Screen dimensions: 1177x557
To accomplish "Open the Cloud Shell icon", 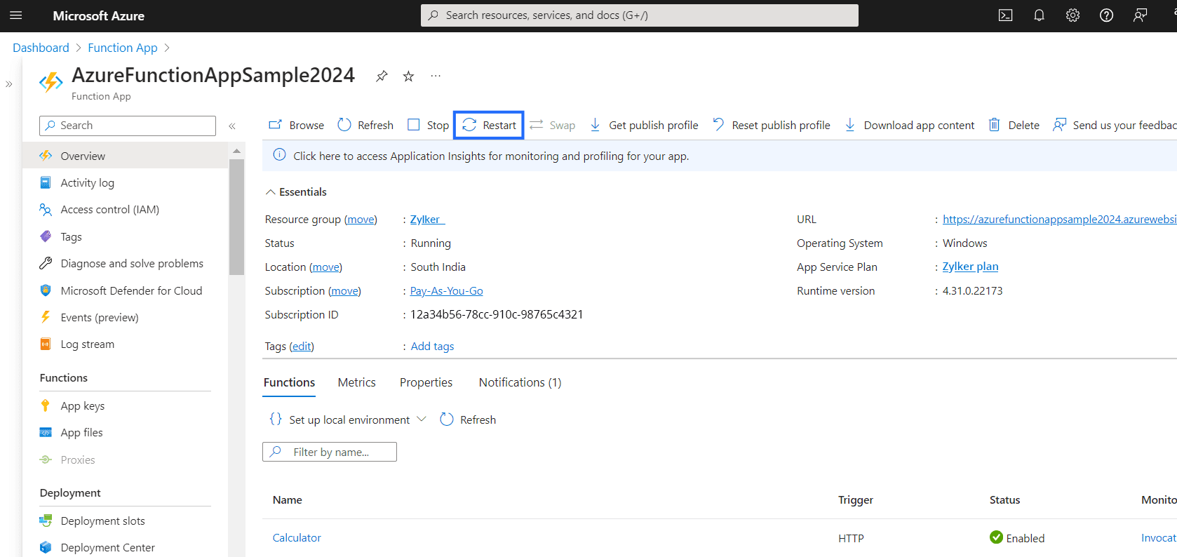I will 1005,15.
